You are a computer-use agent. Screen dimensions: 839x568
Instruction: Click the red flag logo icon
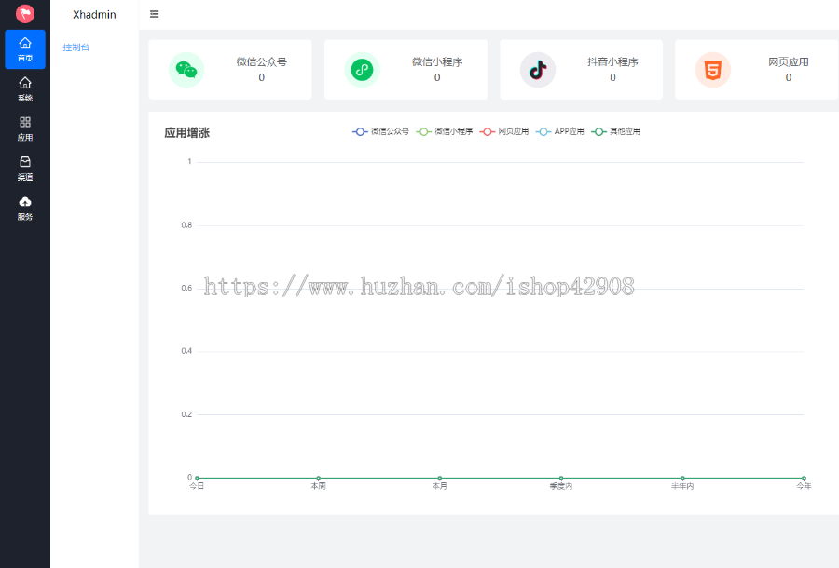point(25,14)
